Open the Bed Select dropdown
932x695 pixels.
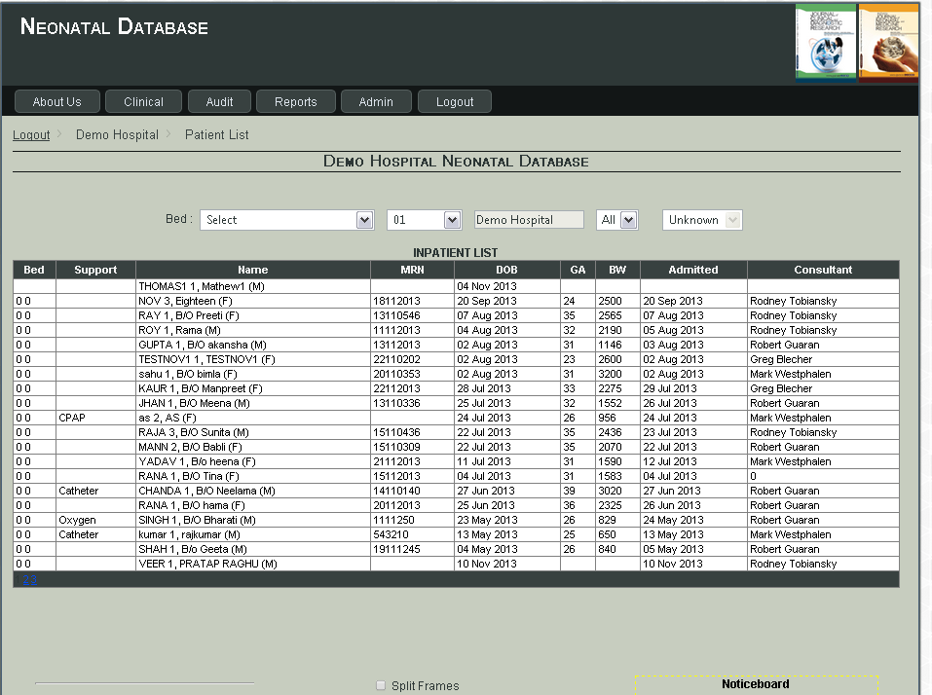coord(286,220)
